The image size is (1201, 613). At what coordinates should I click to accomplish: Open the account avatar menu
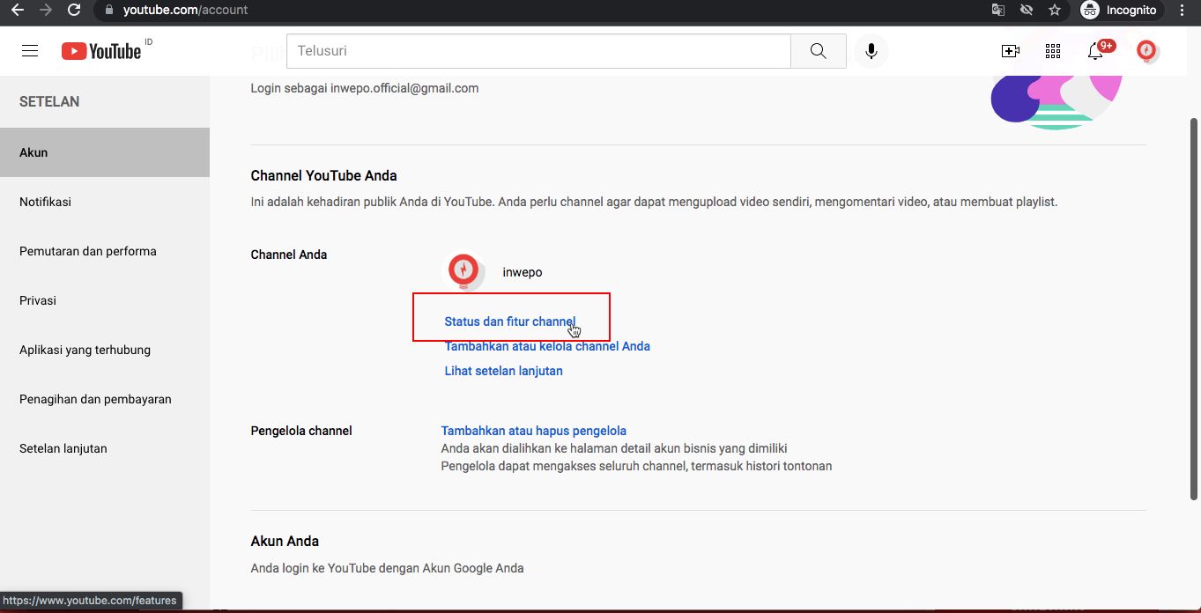pos(1147,51)
